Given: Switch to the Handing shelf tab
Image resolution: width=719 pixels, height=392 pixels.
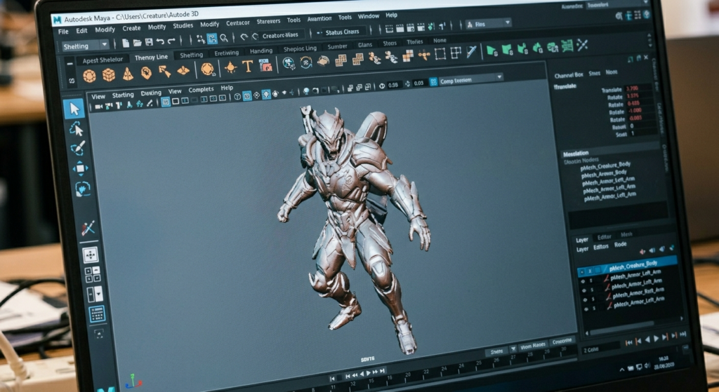Looking at the screenshot, I should (x=261, y=51).
